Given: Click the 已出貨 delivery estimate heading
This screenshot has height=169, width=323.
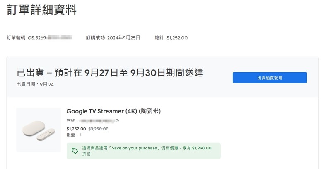Looking at the screenshot, I should (x=110, y=73).
